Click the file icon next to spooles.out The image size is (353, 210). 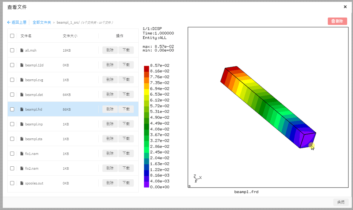(22, 183)
